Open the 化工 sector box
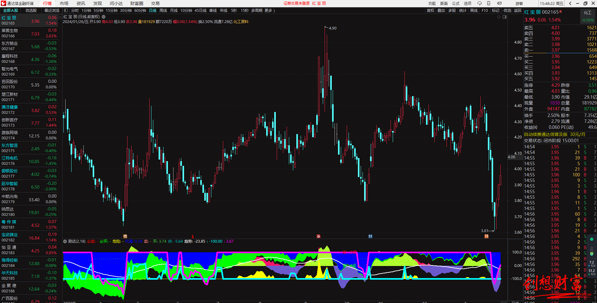The width and height of the screenshot is (597, 303). click(588, 16)
